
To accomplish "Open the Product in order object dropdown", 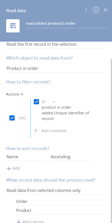I will click(55, 68).
